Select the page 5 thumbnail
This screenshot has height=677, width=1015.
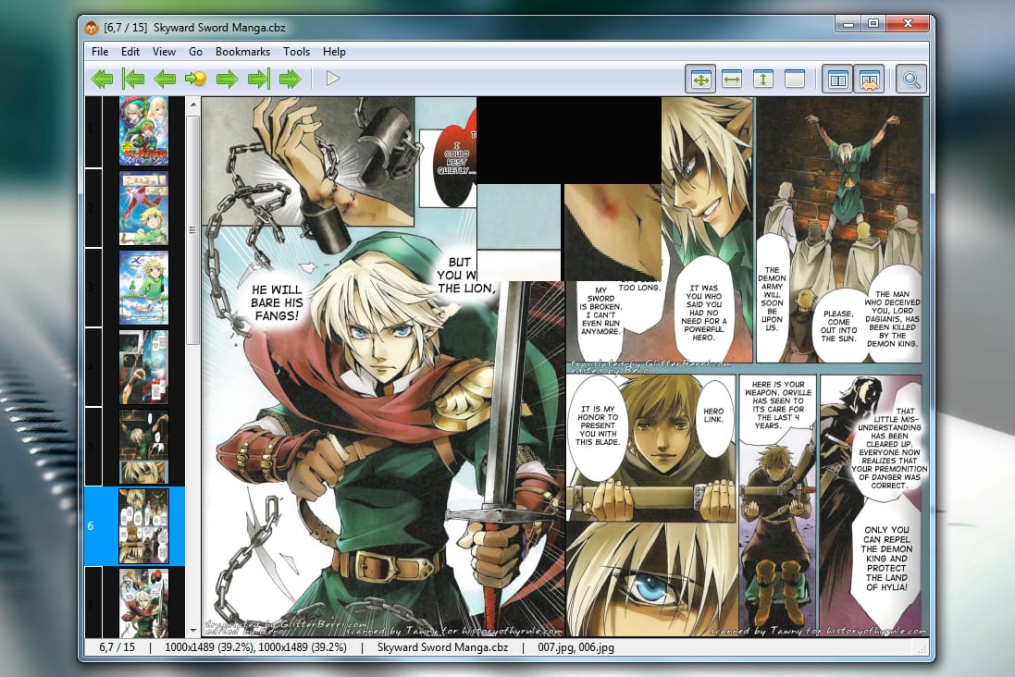143,448
